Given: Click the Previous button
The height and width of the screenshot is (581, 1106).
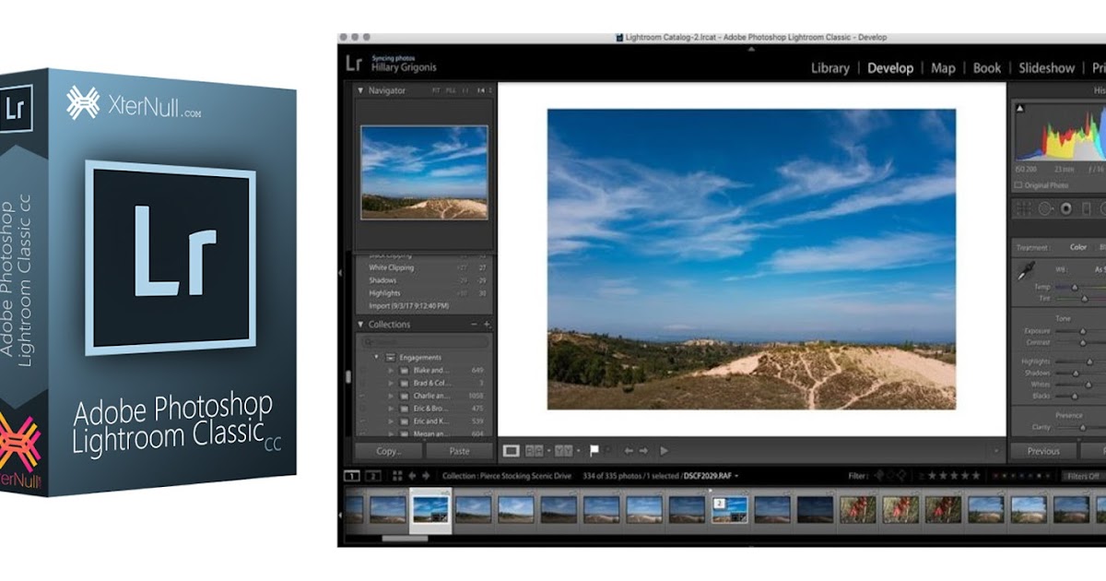Looking at the screenshot, I should click(1043, 451).
